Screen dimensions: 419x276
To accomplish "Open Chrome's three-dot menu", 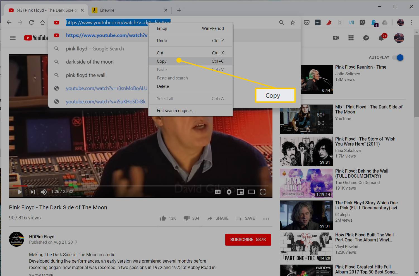I will pyautogui.click(x=411, y=23).
